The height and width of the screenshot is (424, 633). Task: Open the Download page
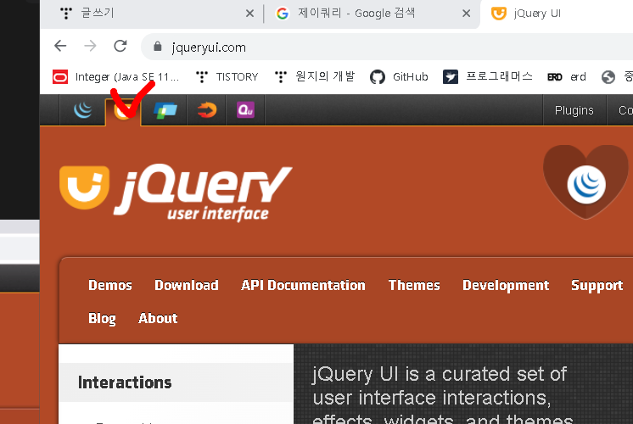[x=187, y=285]
